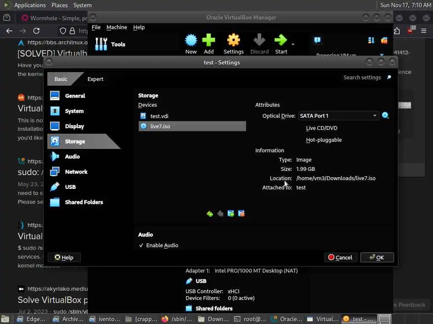Image resolution: width=433 pixels, height=324 pixels.
Task: Click the notification icon in VirtualBox Manager
Action: [317, 40]
